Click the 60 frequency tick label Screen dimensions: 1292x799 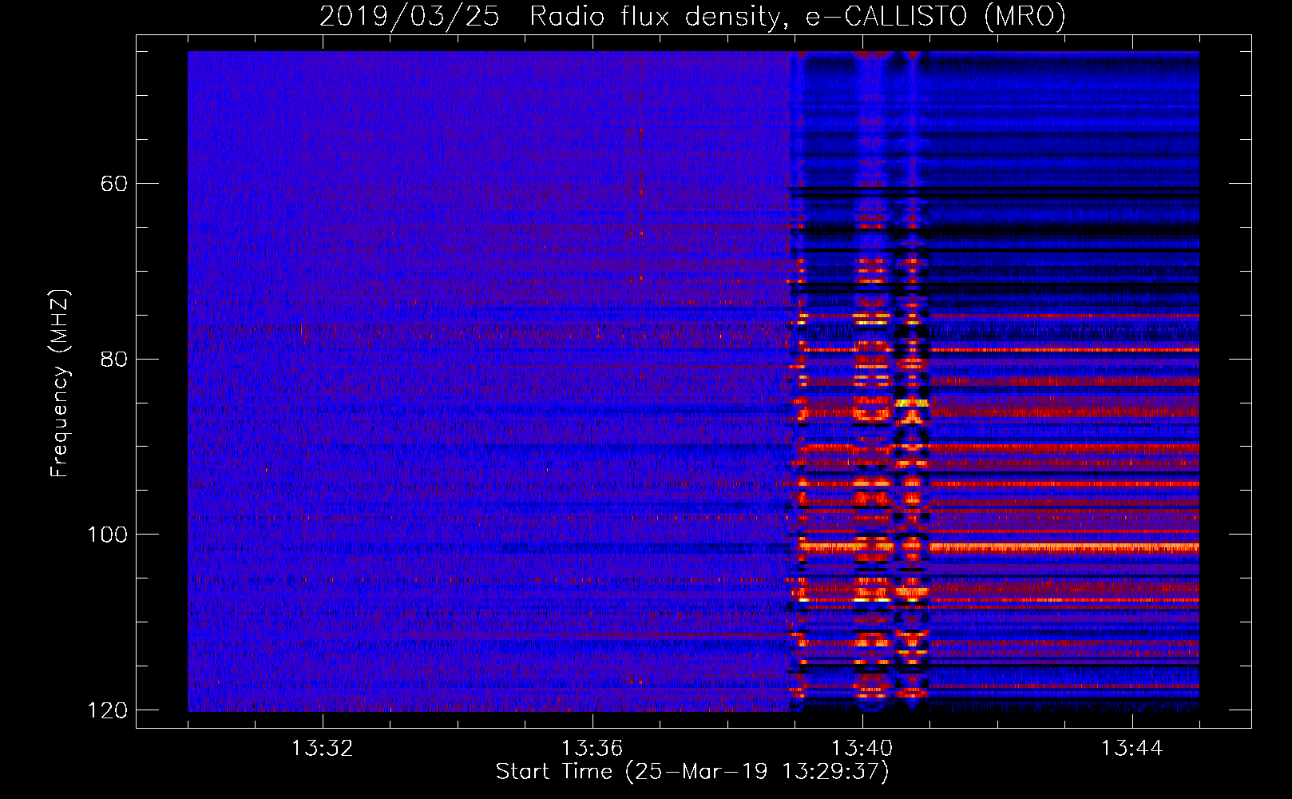tap(114, 184)
